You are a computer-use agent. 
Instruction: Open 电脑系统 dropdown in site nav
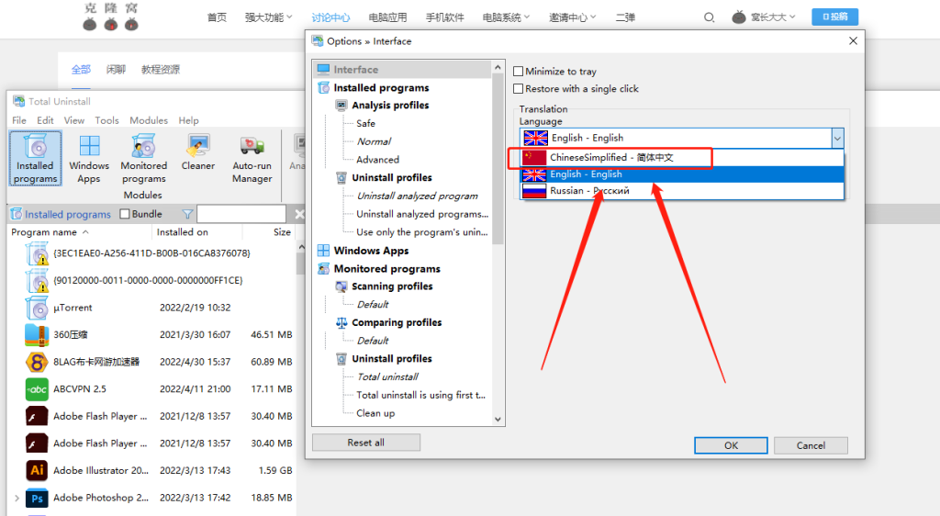tap(506, 17)
